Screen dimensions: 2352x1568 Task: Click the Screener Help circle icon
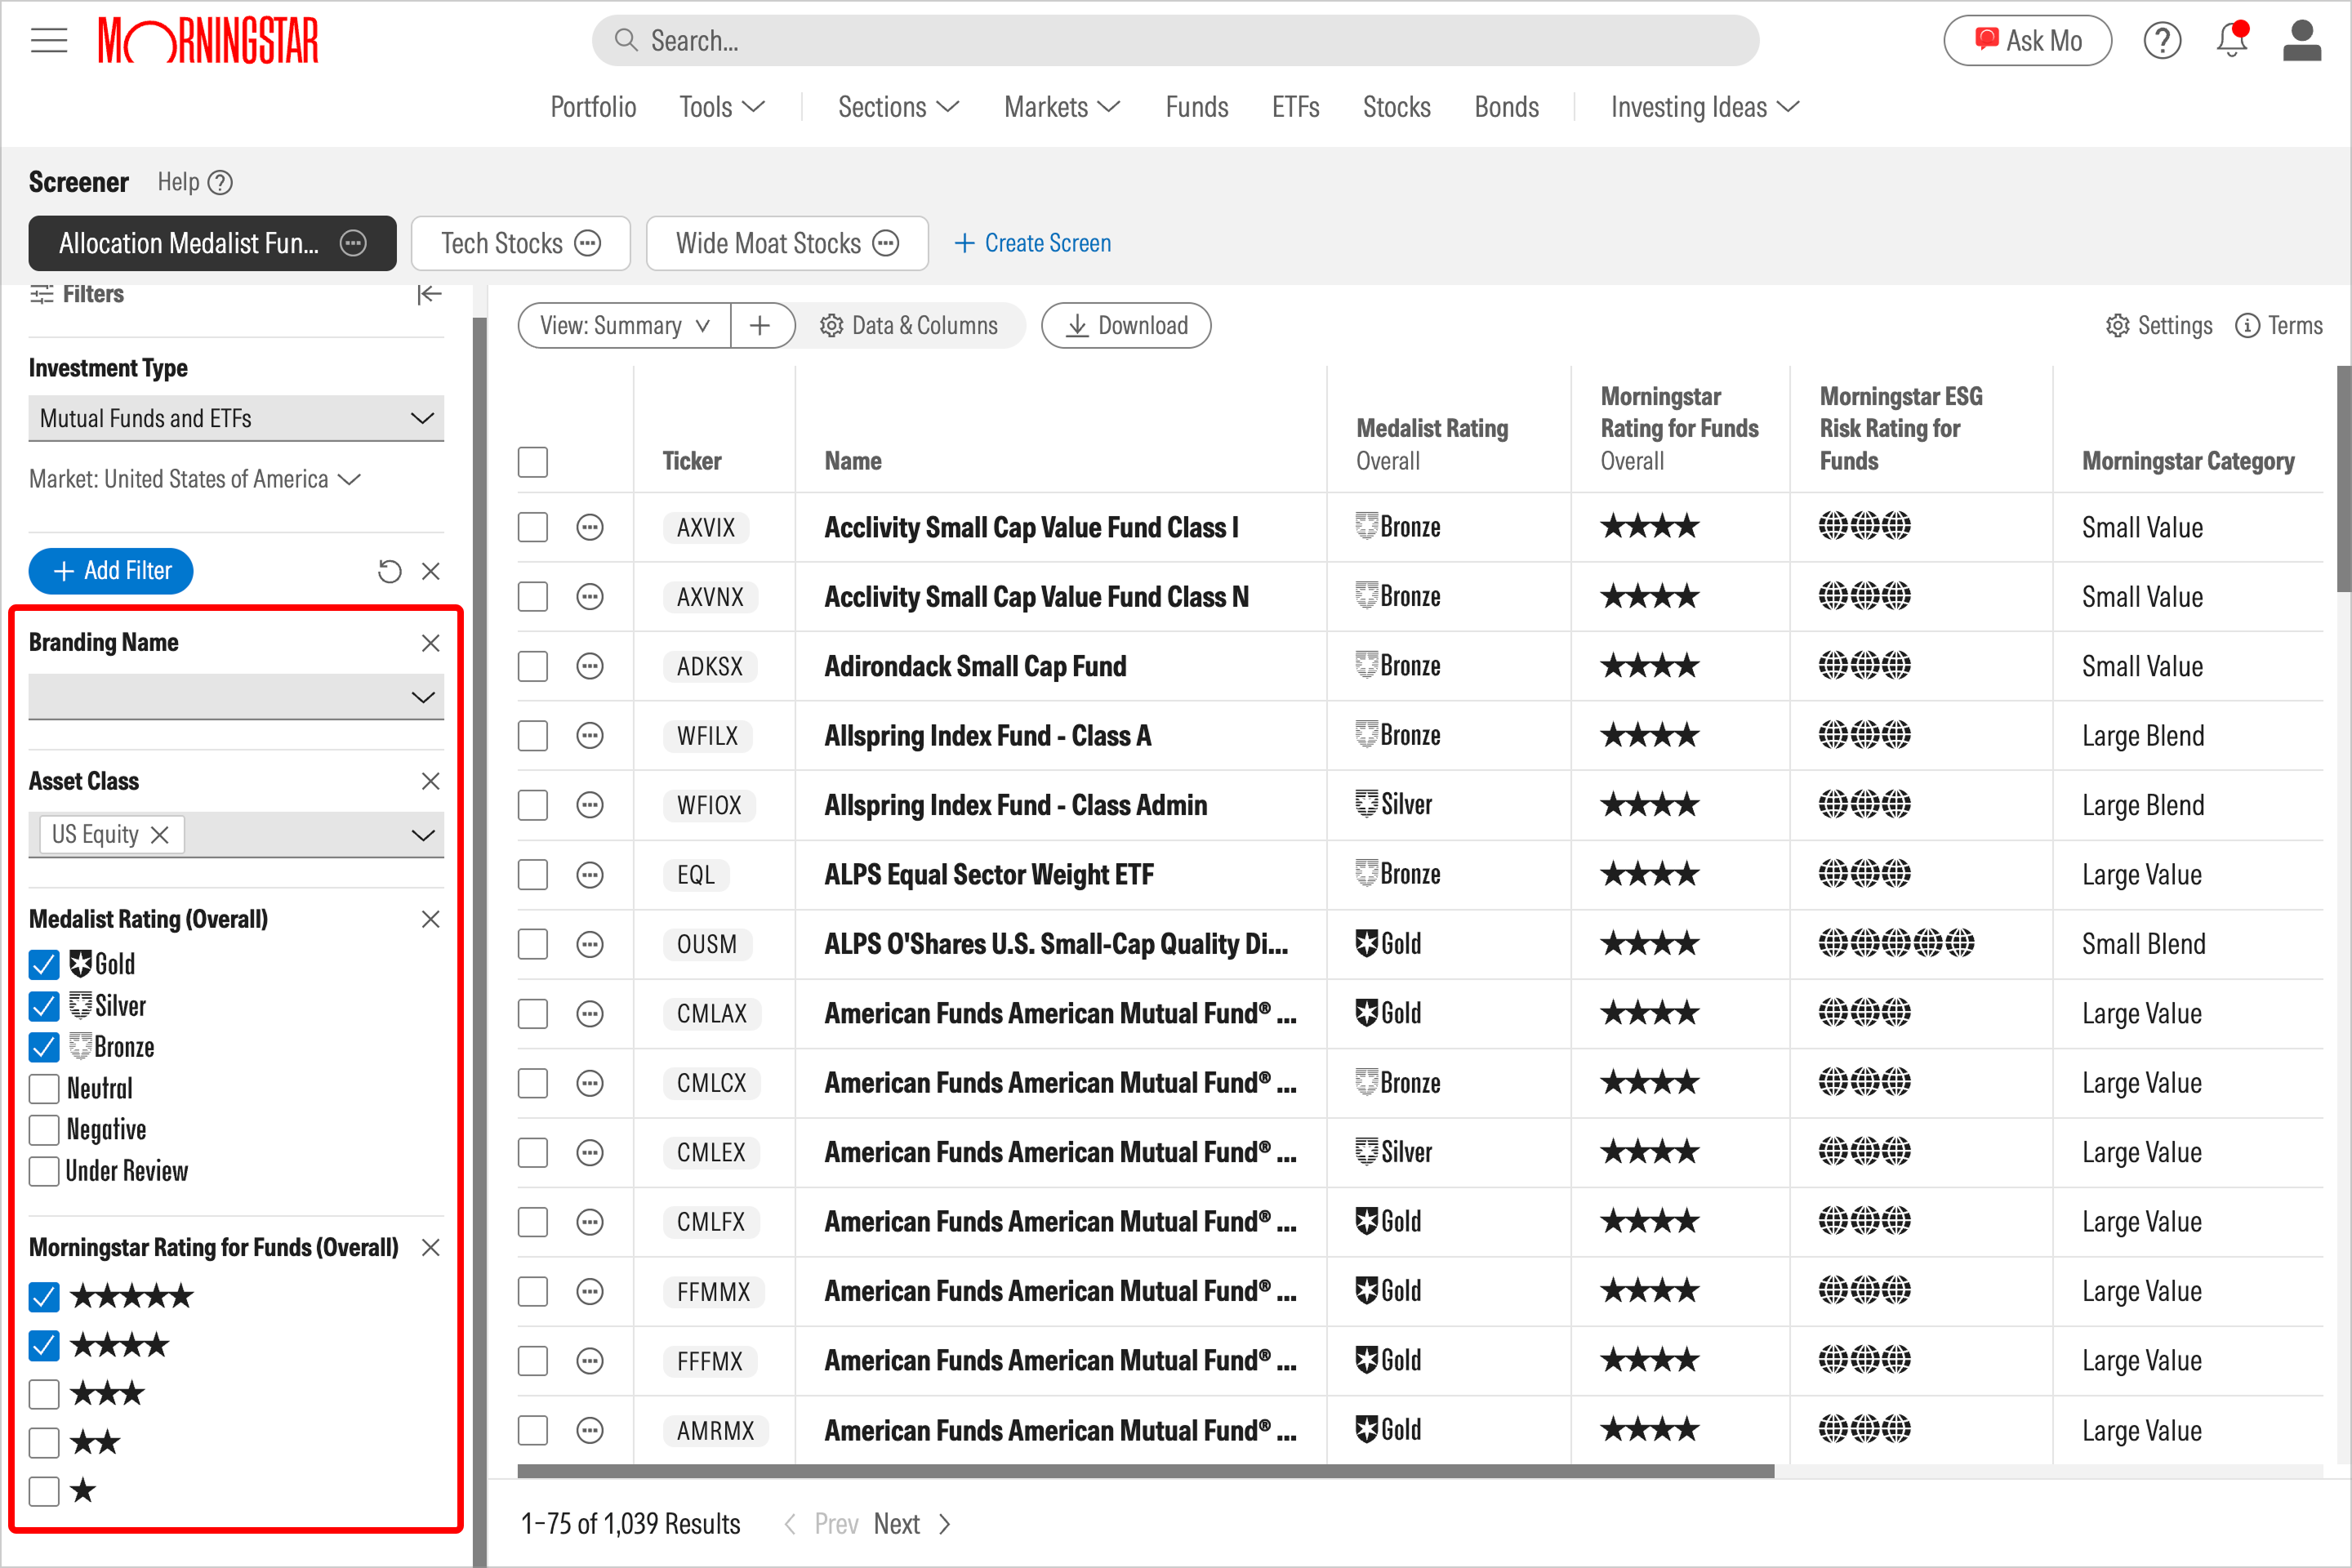[220, 182]
